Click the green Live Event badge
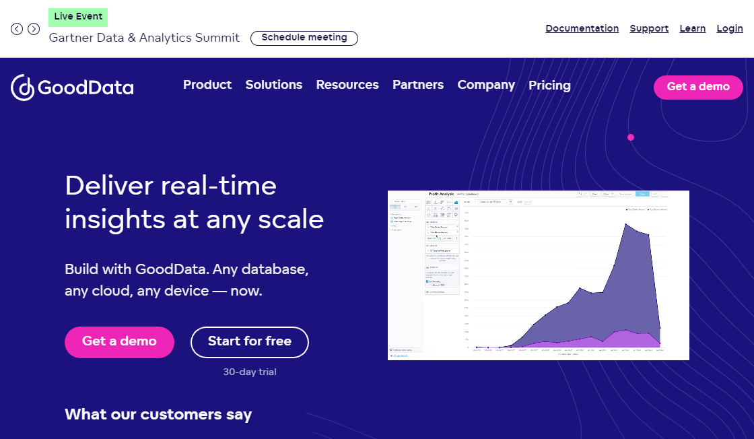 [x=78, y=17]
